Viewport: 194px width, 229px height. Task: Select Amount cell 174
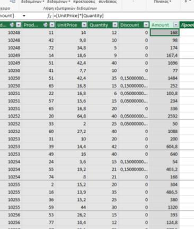click(164, 48)
